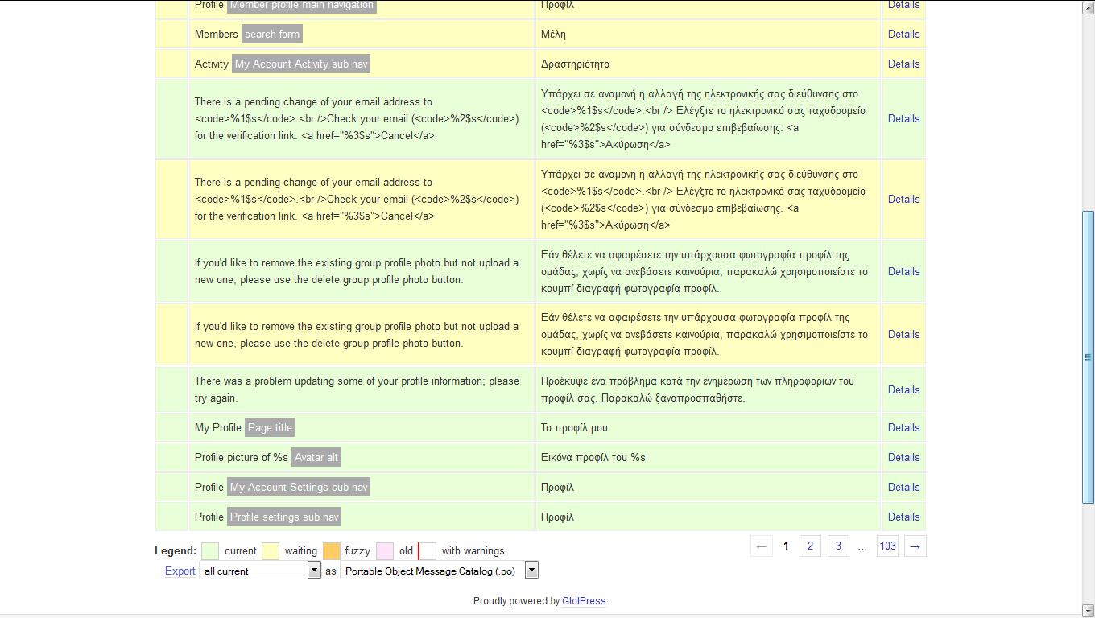
Task: Click the scrollbar down arrow
Action: (1088, 609)
